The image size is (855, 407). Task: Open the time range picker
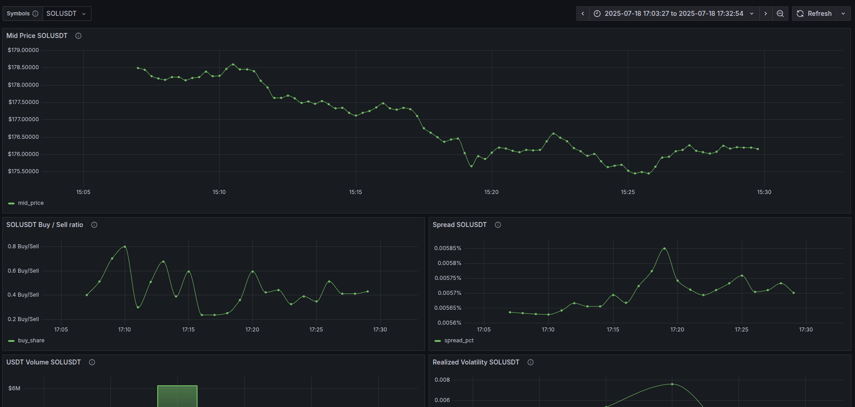pos(674,14)
